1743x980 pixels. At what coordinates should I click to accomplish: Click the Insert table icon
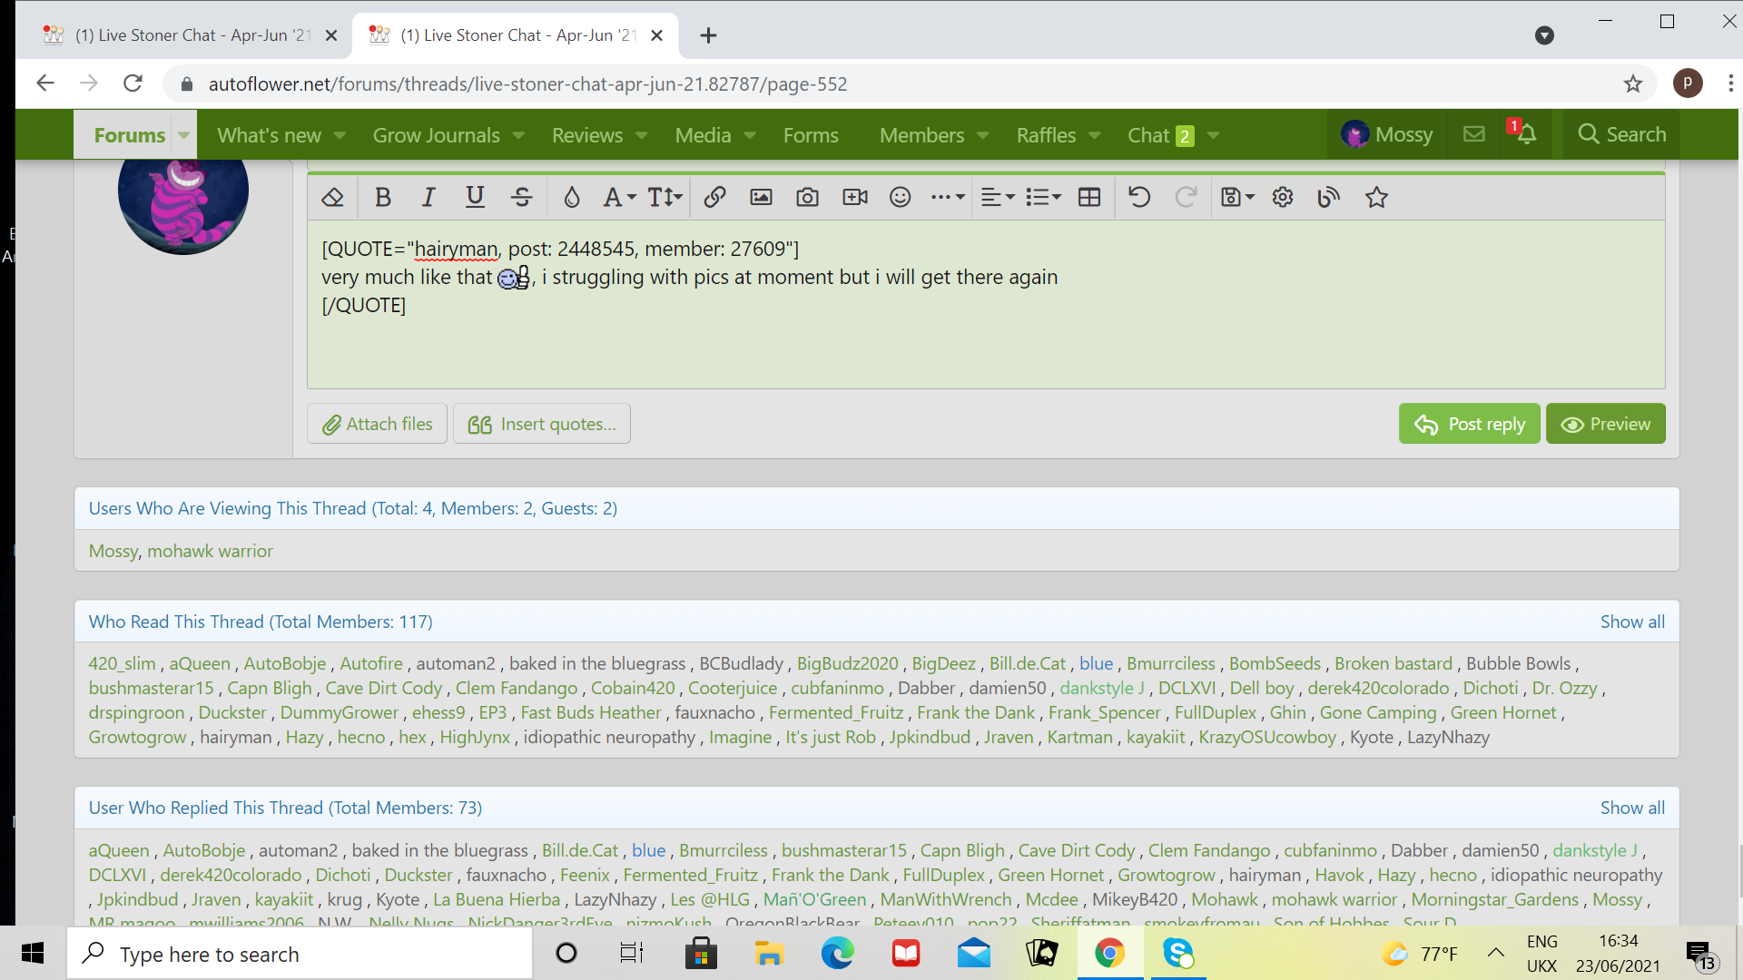click(1089, 197)
